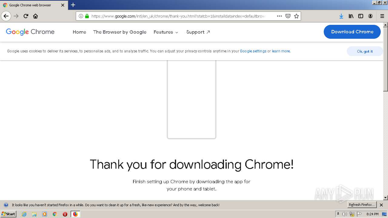This screenshot has width=388, height=218.
Task: Dismiss cookies with Ok, got it
Action: click(x=365, y=51)
